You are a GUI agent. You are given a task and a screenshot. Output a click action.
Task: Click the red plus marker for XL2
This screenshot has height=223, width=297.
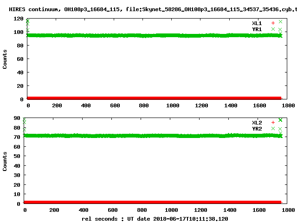point(273,123)
